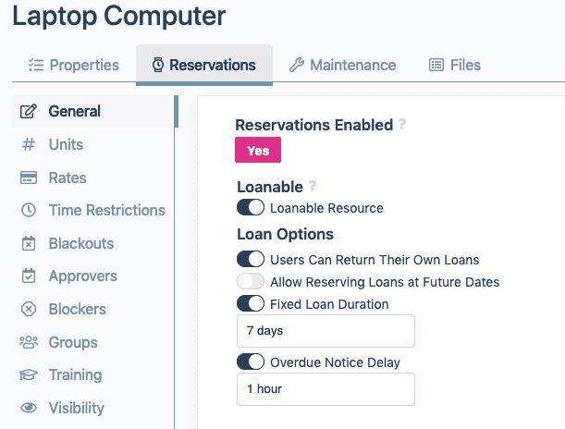Open the Maintenance tab

coord(342,65)
